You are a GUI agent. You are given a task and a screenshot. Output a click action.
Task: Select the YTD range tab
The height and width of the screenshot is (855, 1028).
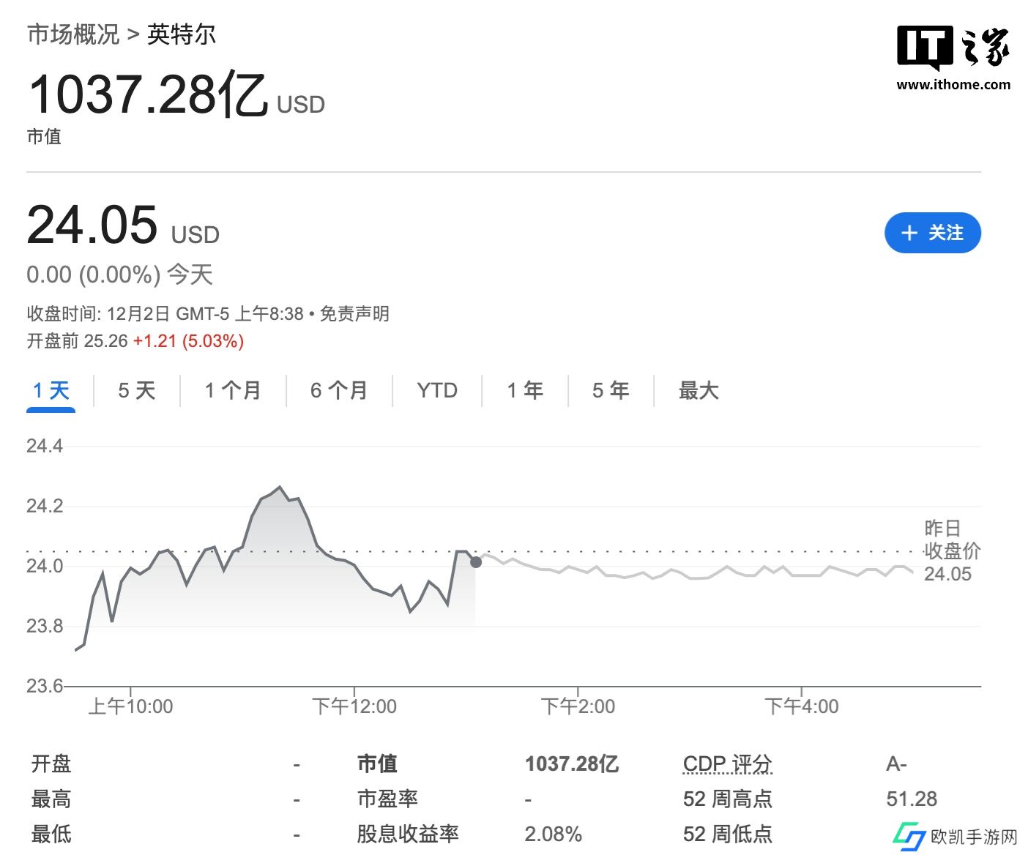pos(437,391)
